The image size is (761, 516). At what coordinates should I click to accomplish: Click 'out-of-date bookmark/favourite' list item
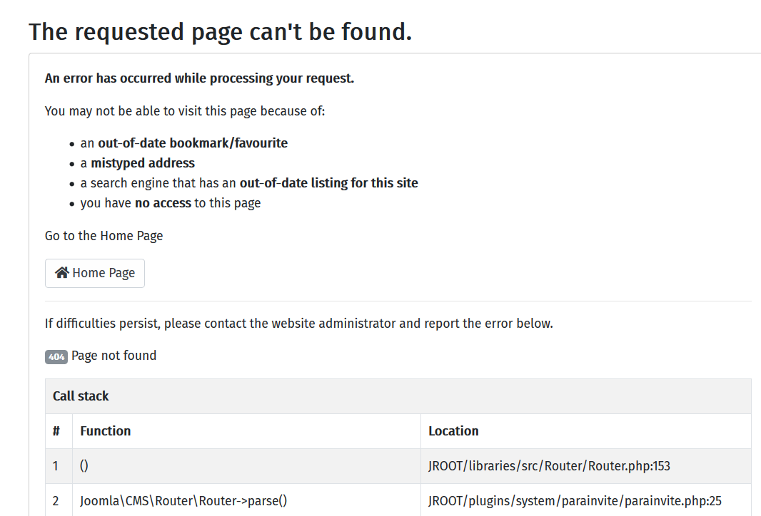184,143
